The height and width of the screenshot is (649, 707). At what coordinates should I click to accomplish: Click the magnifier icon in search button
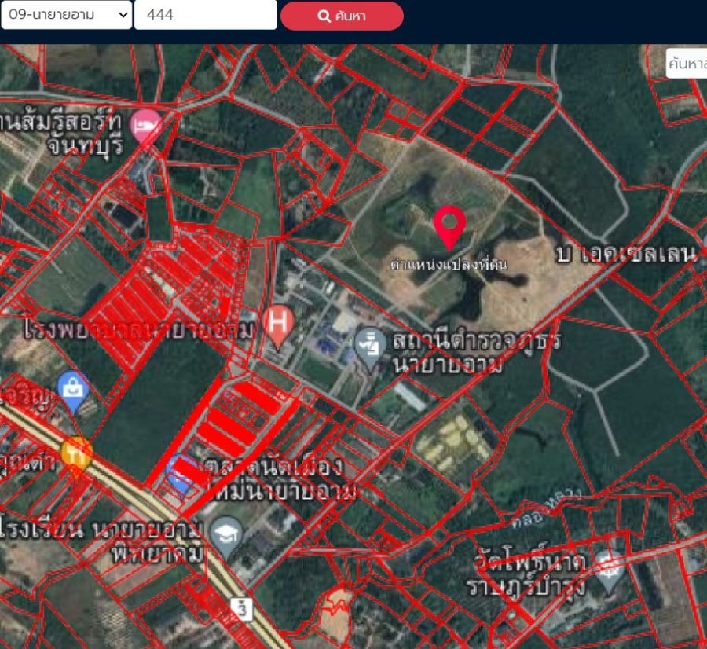[324, 16]
